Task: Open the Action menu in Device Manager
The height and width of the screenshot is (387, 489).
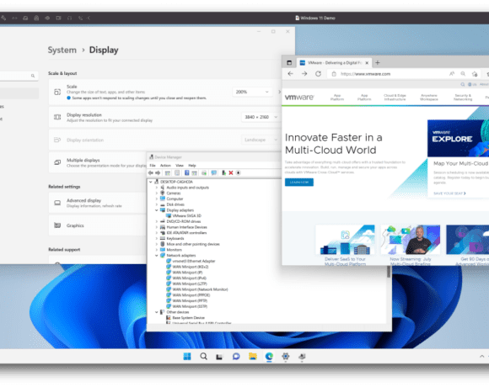Action: [x=165, y=166]
